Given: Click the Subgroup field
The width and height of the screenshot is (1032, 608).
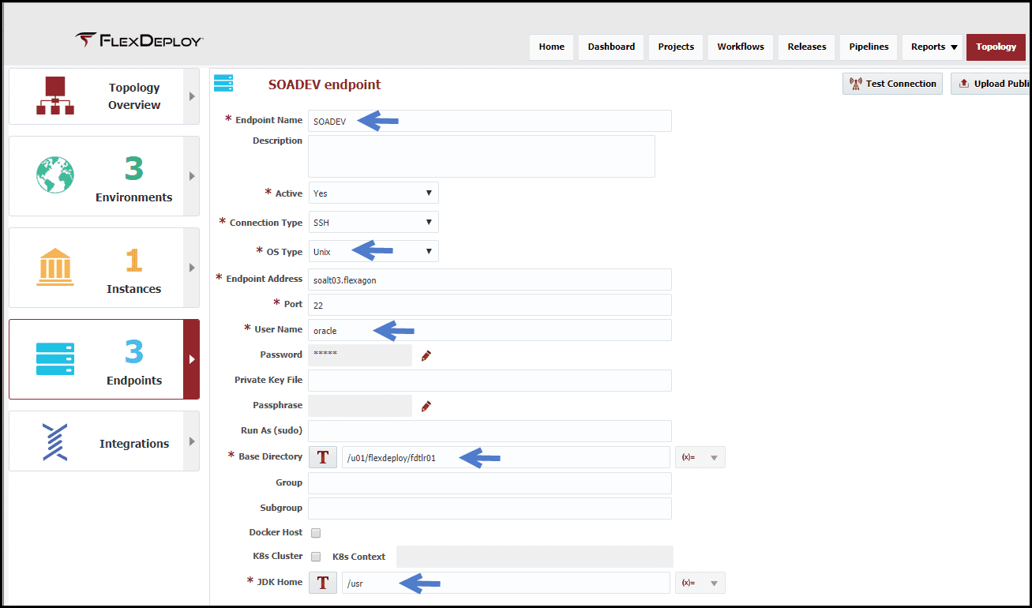Looking at the screenshot, I should (490, 509).
